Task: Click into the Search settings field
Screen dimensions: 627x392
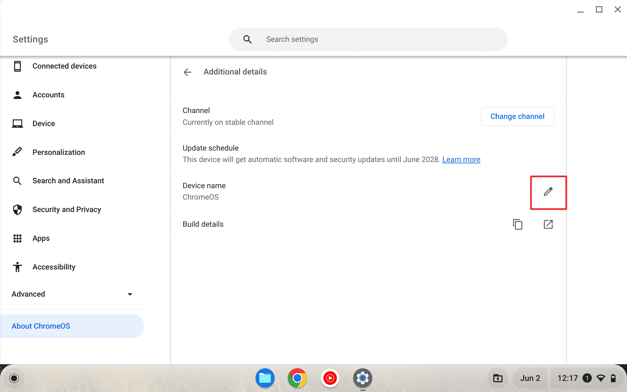Action: [x=368, y=40]
